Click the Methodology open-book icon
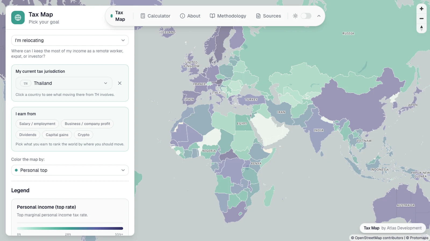Viewport: 430px width, 241px height. coord(212,16)
